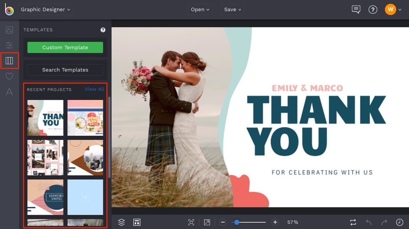Open the Customize sliders sidebar icon
Image resolution: width=409 pixels, height=229 pixels.
click(9, 45)
